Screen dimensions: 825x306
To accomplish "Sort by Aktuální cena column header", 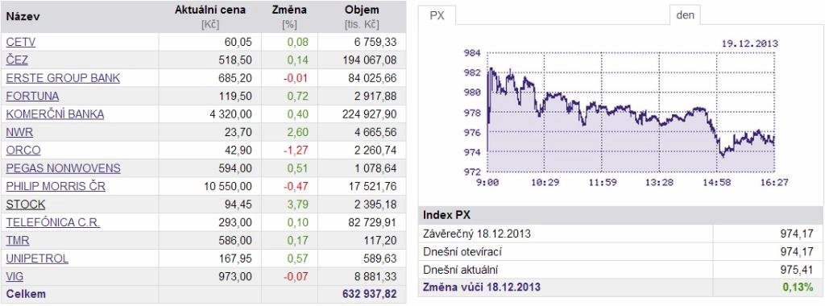I will click(210, 10).
